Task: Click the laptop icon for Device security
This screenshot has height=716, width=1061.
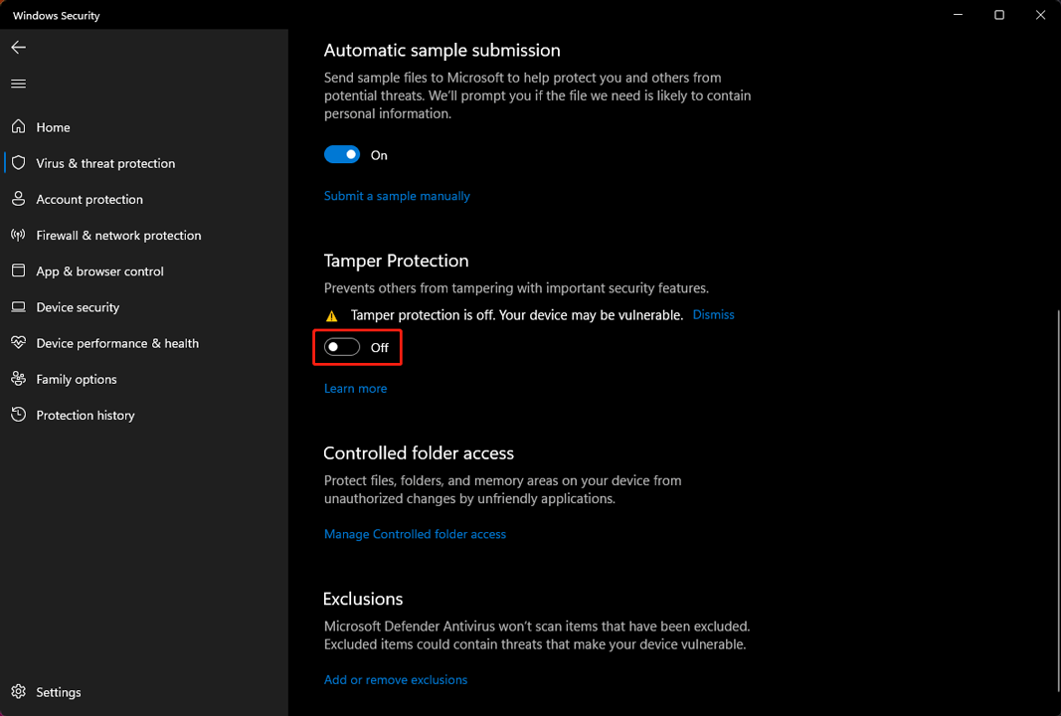Action: click(x=18, y=306)
